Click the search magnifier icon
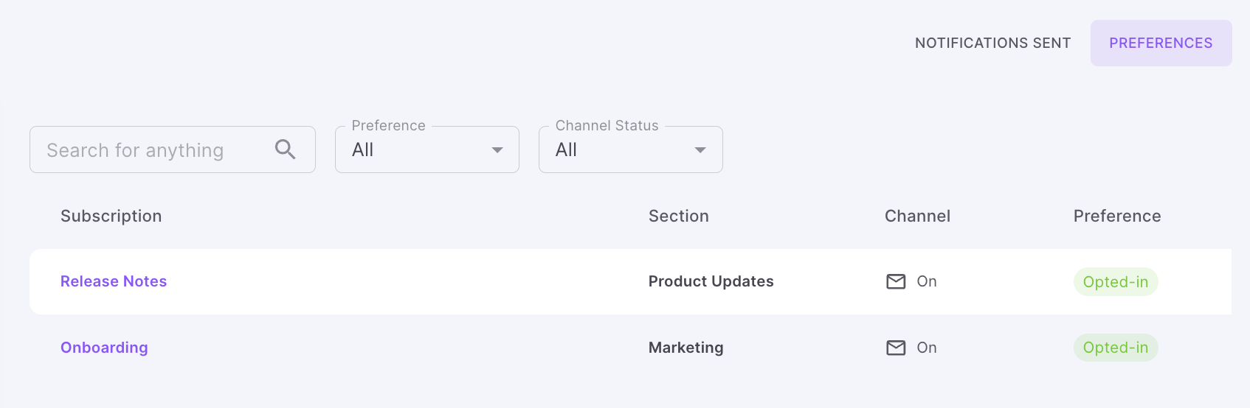The width and height of the screenshot is (1250, 408). coord(285,150)
